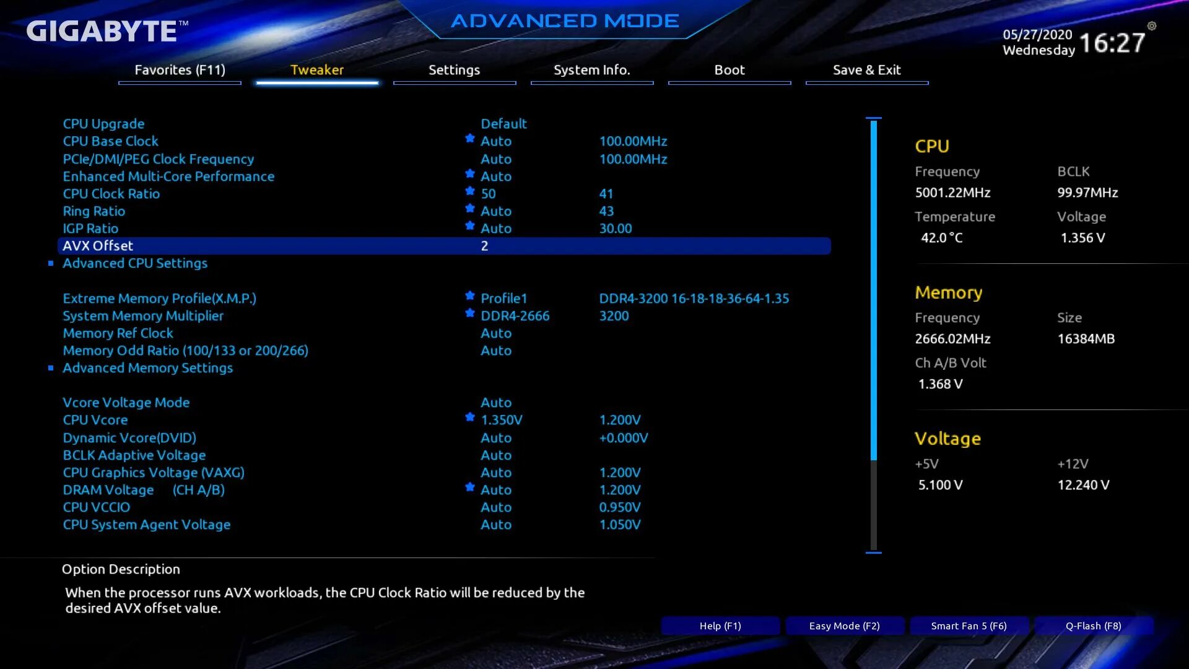Toggle CPU Base Clock Auto star icon
The height and width of the screenshot is (669, 1189).
coord(469,141)
